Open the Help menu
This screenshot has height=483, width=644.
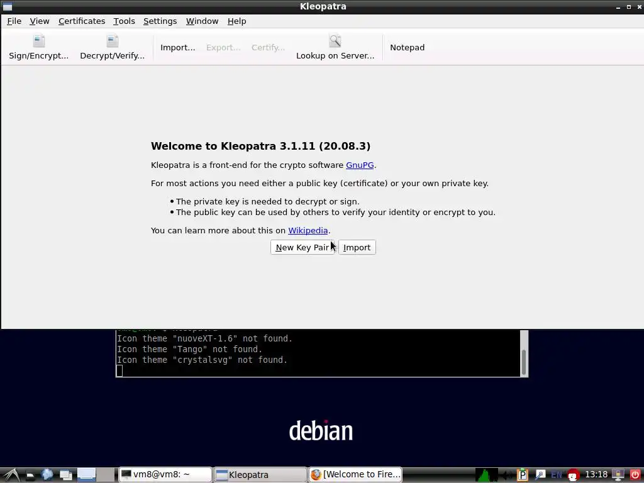236,21
